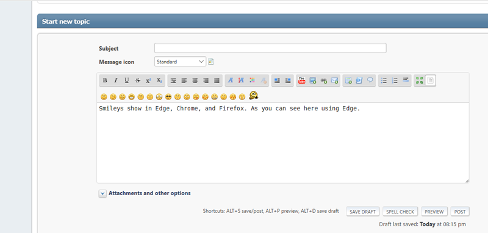Image resolution: width=488 pixels, height=233 pixels.
Task: Click the Subject input field
Action: point(270,48)
